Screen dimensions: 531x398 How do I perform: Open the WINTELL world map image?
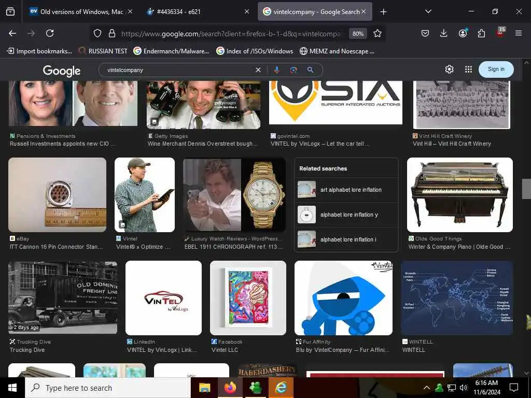pos(457,298)
